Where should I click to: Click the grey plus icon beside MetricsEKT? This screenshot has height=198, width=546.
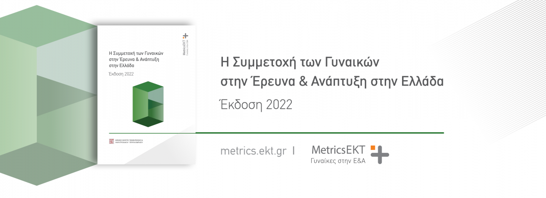[380, 155]
